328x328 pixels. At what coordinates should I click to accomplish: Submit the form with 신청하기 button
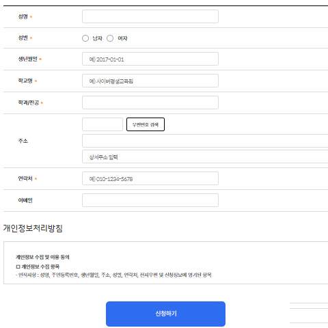pyautogui.click(x=165, y=314)
